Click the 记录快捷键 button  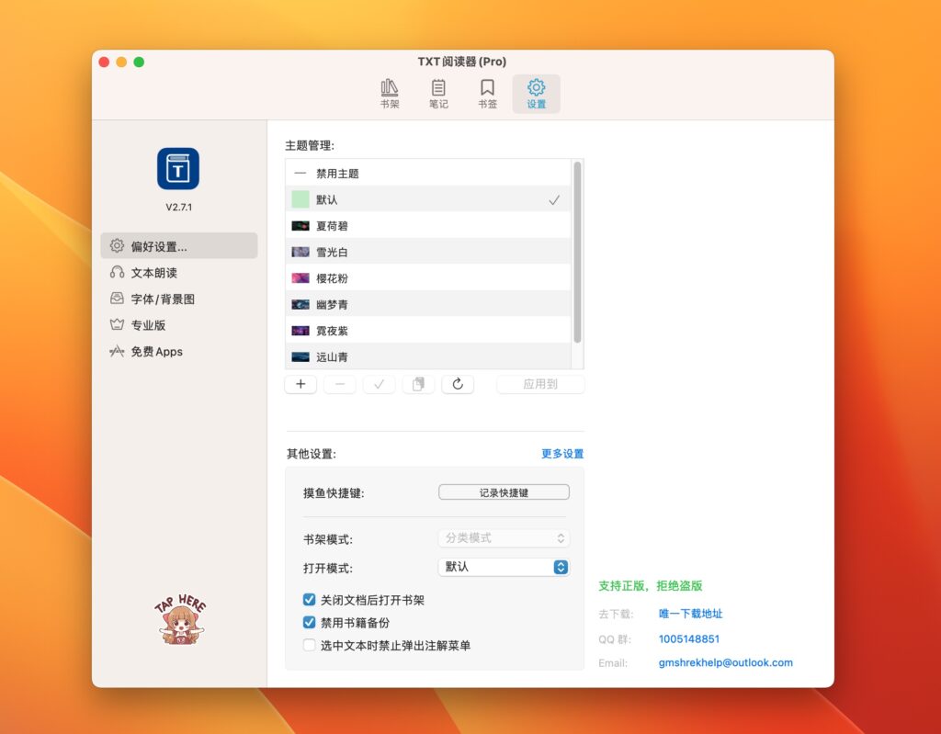(x=503, y=491)
